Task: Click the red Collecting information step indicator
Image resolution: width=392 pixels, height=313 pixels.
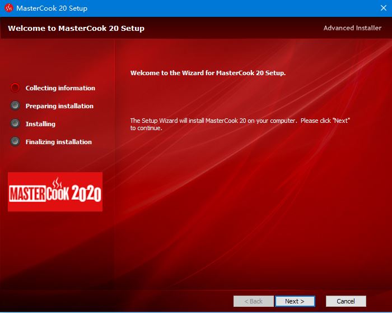Action: coord(15,88)
